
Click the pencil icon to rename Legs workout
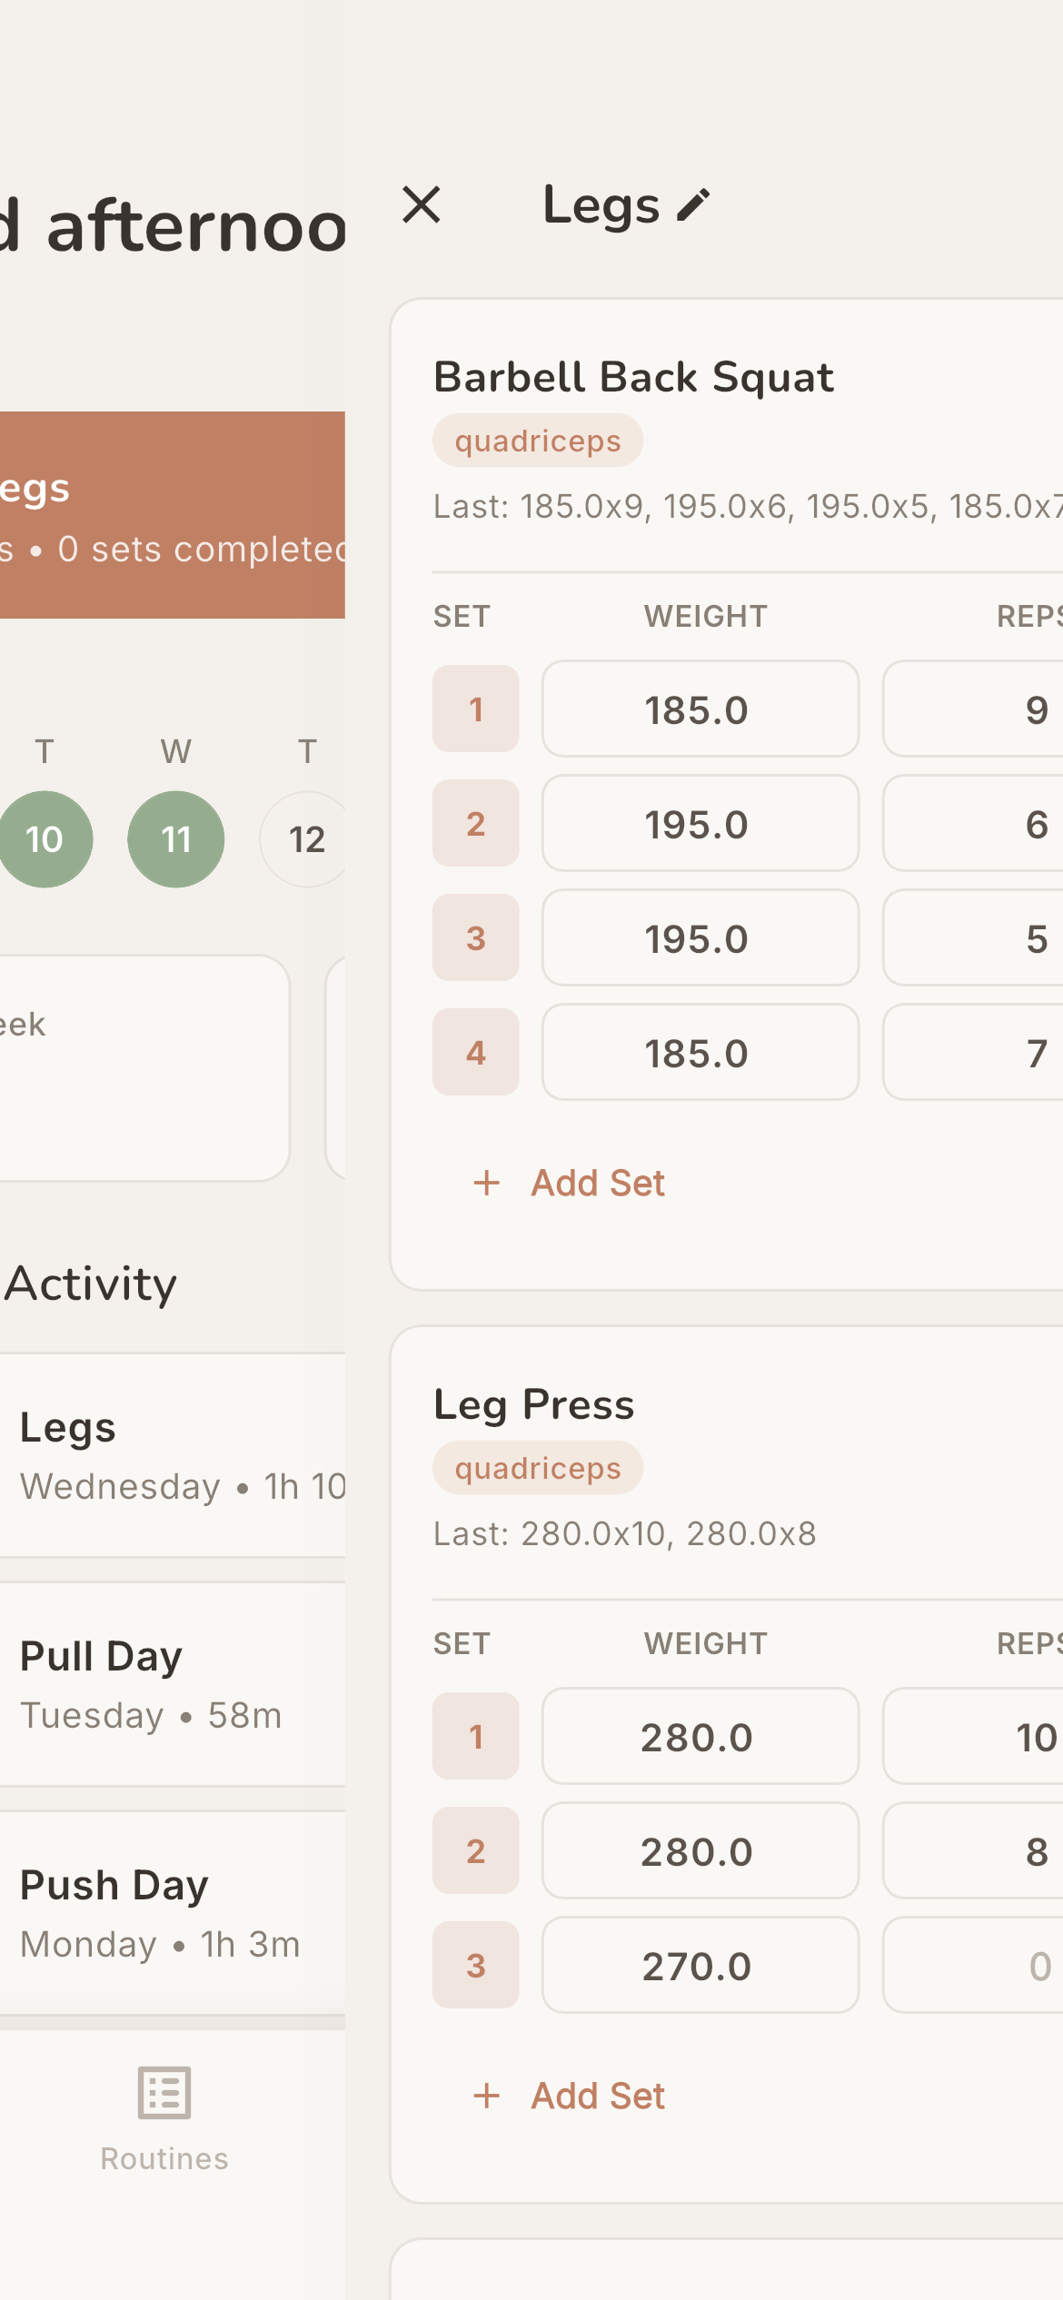click(695, 203)
